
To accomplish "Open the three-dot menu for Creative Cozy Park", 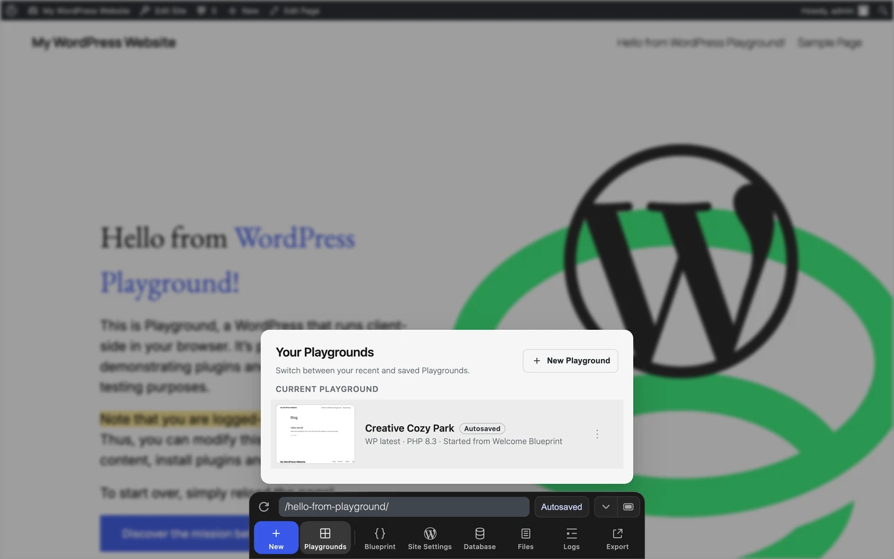I will pyautogui.click(x=597, y=434).
